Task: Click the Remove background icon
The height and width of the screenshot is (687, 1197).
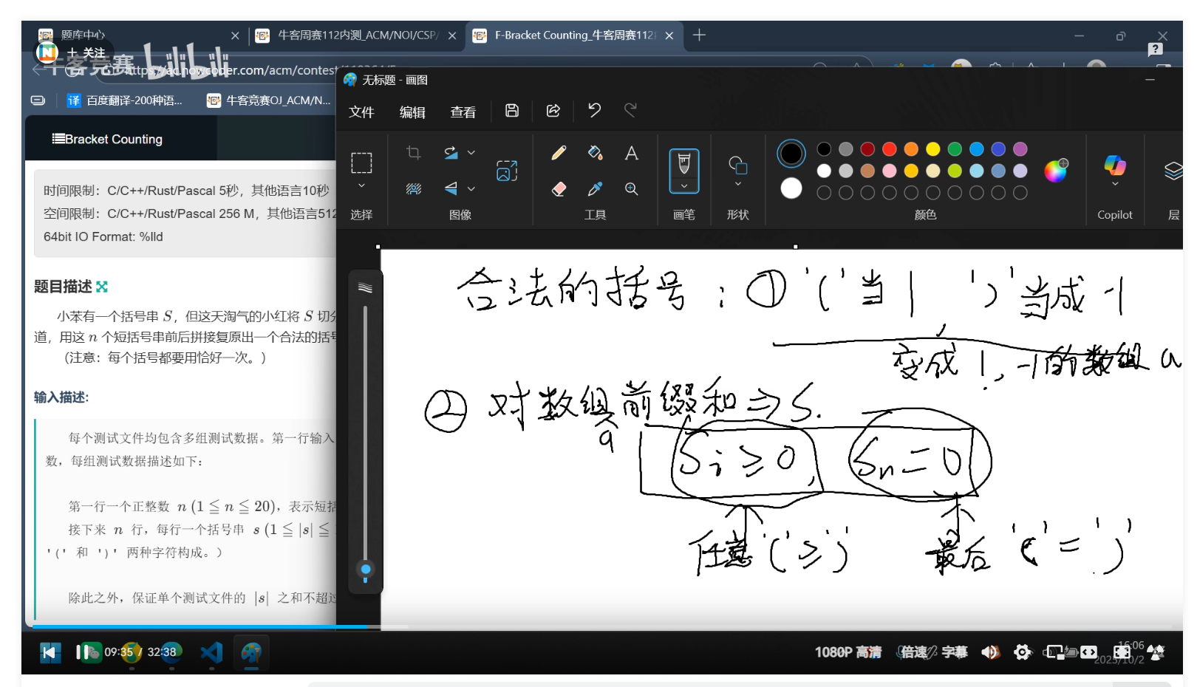Action: point(414,189)
